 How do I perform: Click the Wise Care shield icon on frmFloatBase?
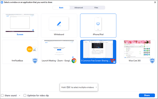35,61
